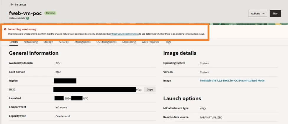Open the Monitoring tab
Screen dimensions: 288x124
[x=129, y=42]
